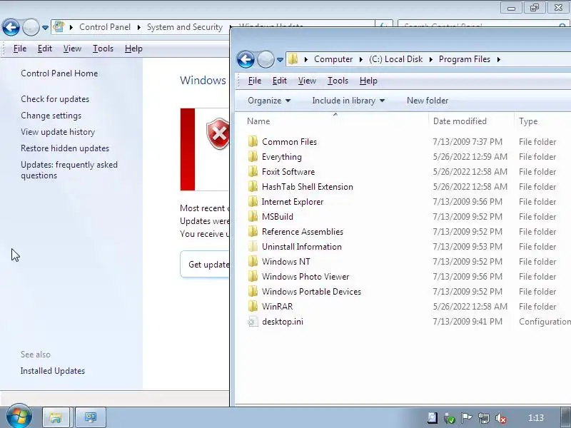Viewport: 571px width, 428px height.
Task: Expand arrow after Computer in address bar
Action: pos(361,59)
